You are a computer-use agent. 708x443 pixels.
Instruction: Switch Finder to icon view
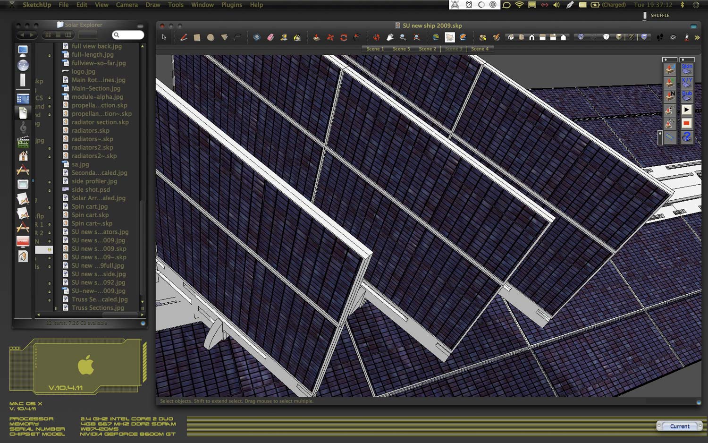tap(48, 35)
